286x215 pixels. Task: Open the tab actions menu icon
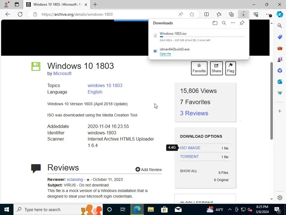click(16, 4)
